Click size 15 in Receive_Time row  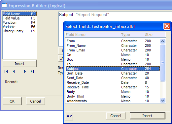pyautogui.click(x=147, y=87)
